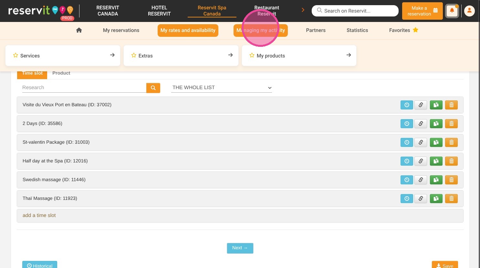Select Thaï Massage (ID: 11923) text

click(x=50, y=198)
